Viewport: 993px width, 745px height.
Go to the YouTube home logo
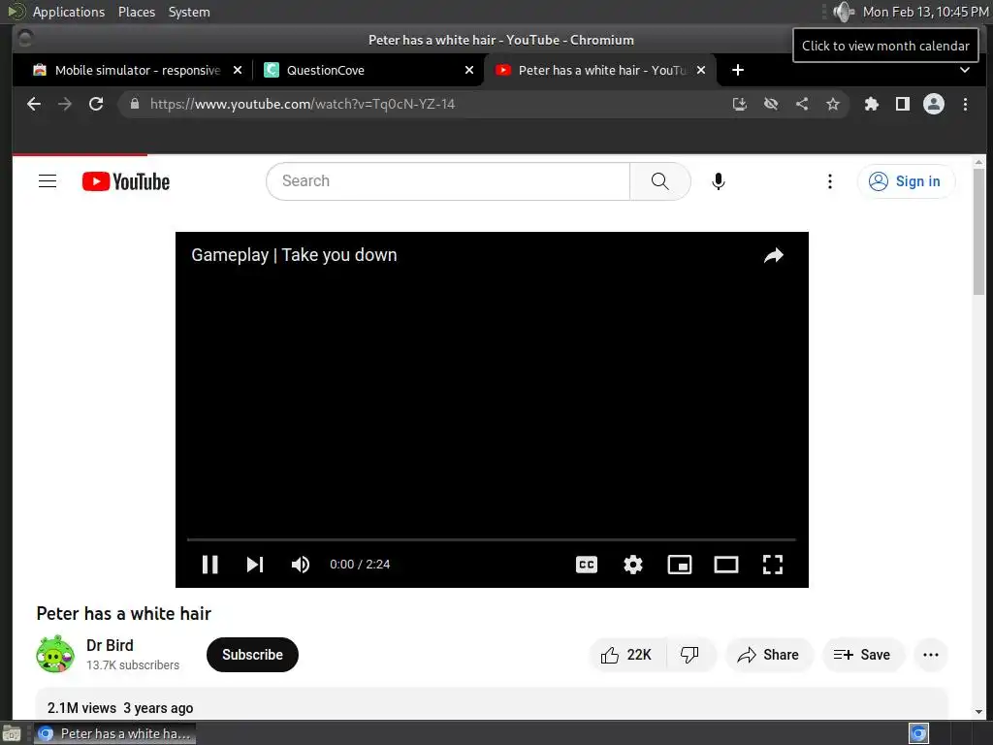[126, 181]
